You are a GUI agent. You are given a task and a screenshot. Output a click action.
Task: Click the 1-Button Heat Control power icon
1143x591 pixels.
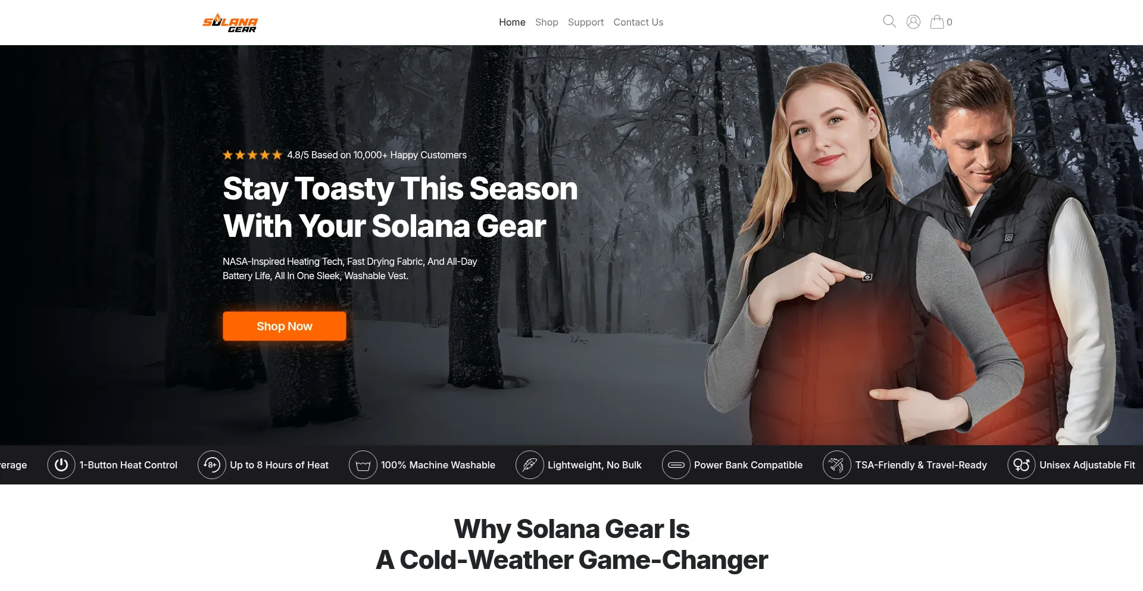tap(61, 465)
